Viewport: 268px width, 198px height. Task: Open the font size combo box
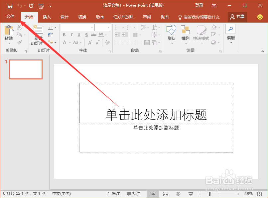coord(102,27)
